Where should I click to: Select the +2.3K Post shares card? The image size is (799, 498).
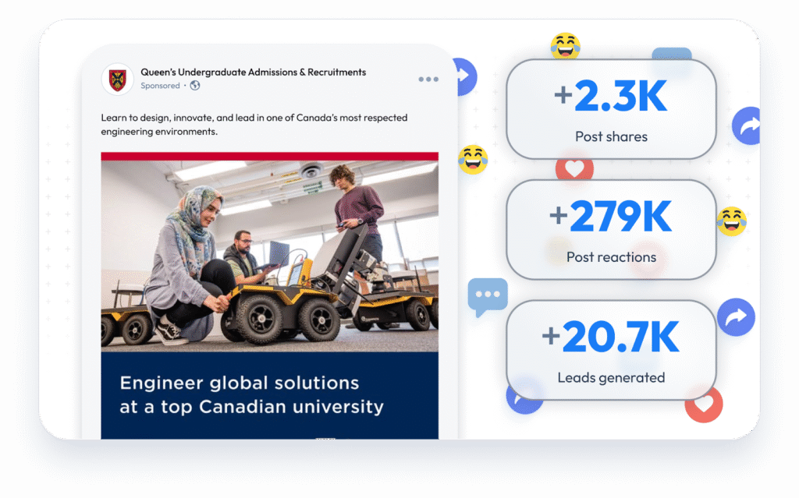(611, 109)
